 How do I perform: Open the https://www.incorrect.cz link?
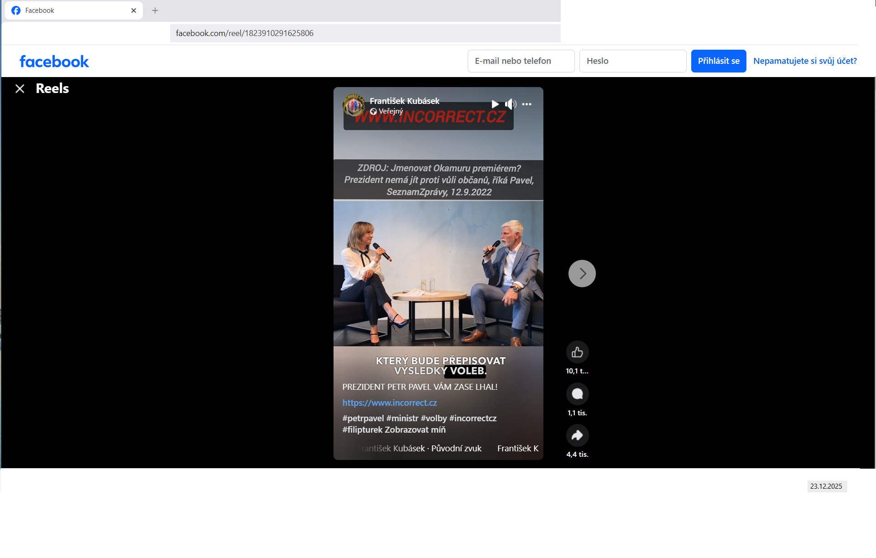(x=389, y=403)
